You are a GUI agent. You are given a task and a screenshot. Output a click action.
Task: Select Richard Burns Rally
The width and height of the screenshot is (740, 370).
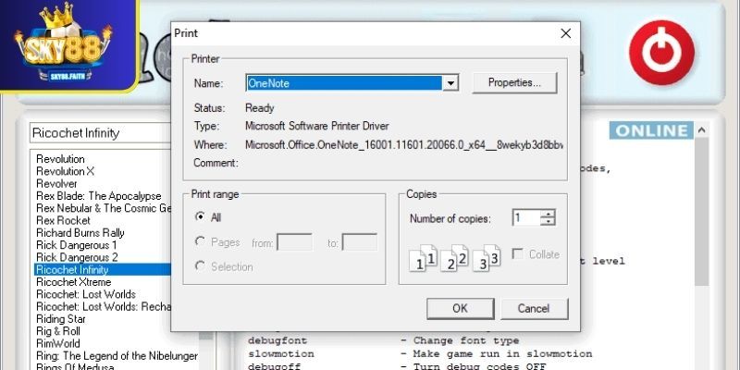(80, 233)
